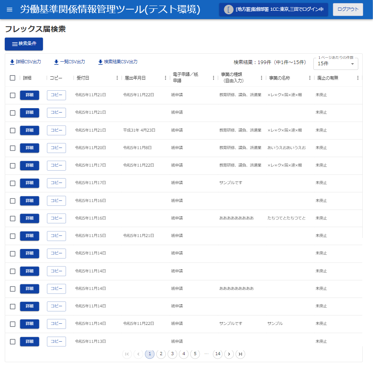Jump to page 3 of results
The width and height of the screenshot is (373, 383).
click(x=172, y=354)
